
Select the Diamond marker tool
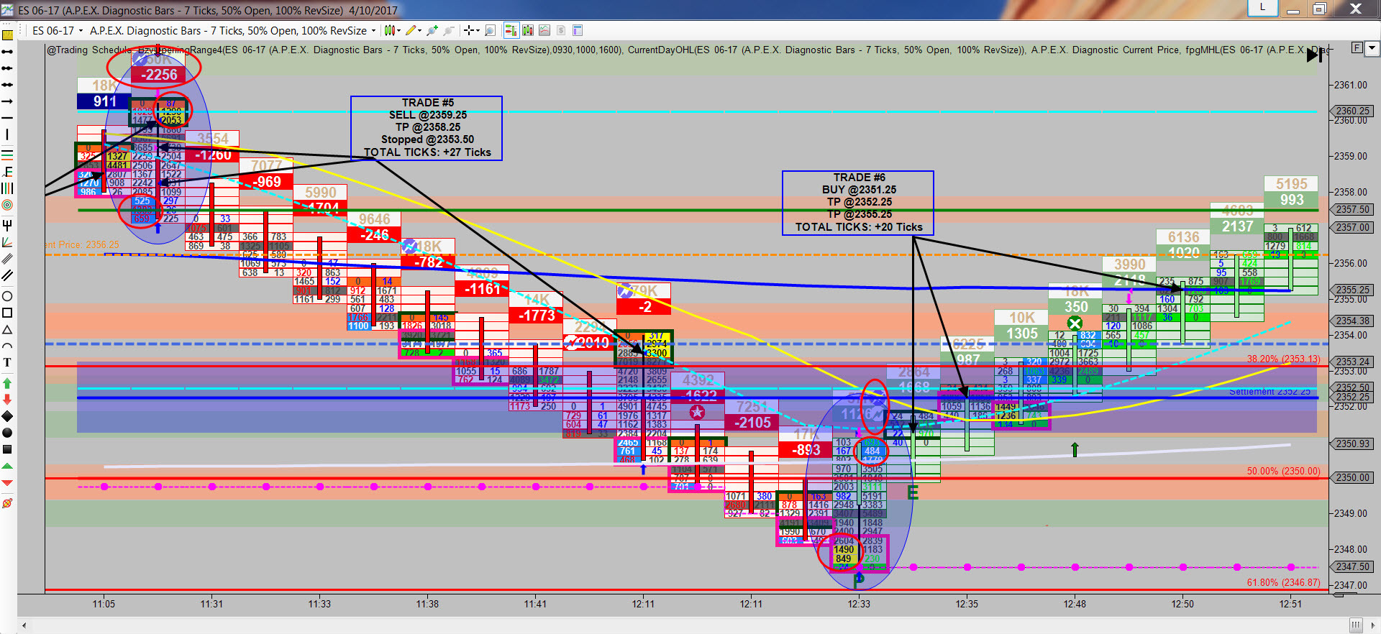[7, 416]
